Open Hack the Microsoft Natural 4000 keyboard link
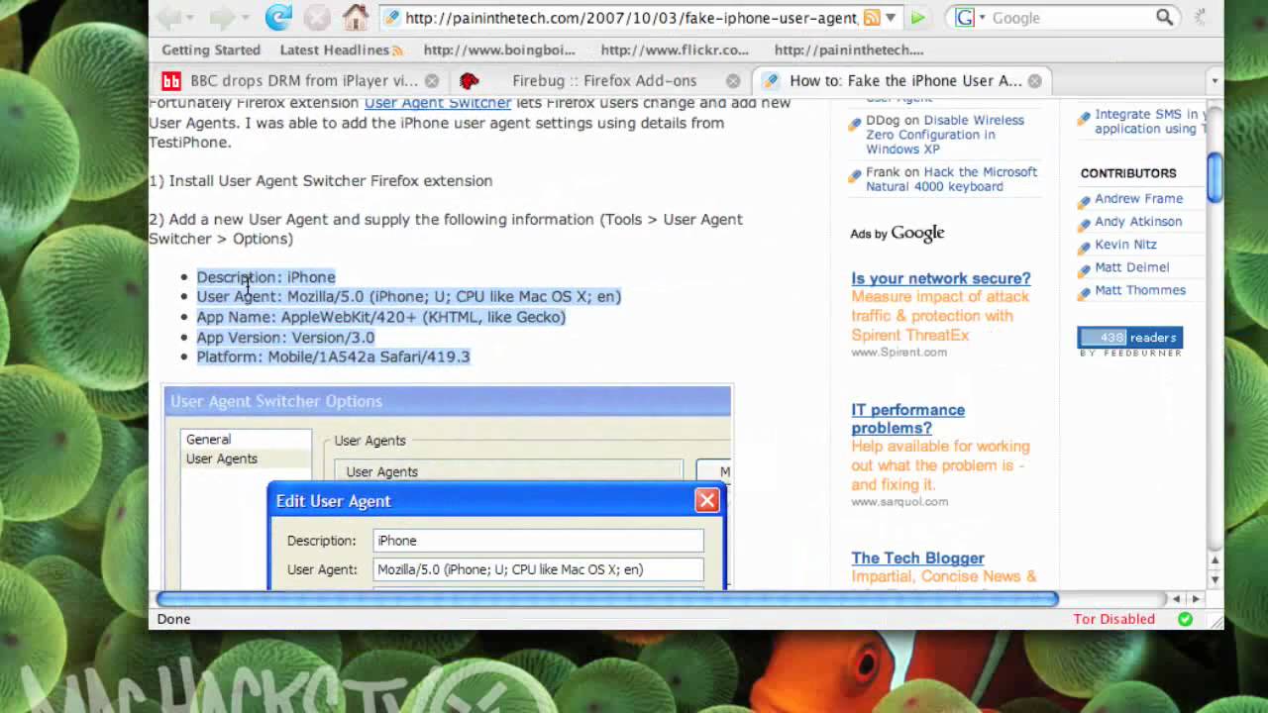 point(952,179)
